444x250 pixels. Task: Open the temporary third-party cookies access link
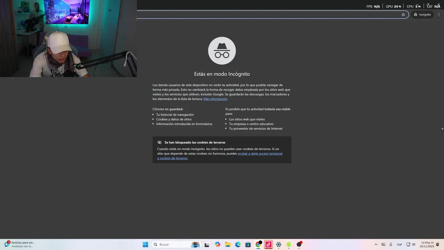pos(220,156)
